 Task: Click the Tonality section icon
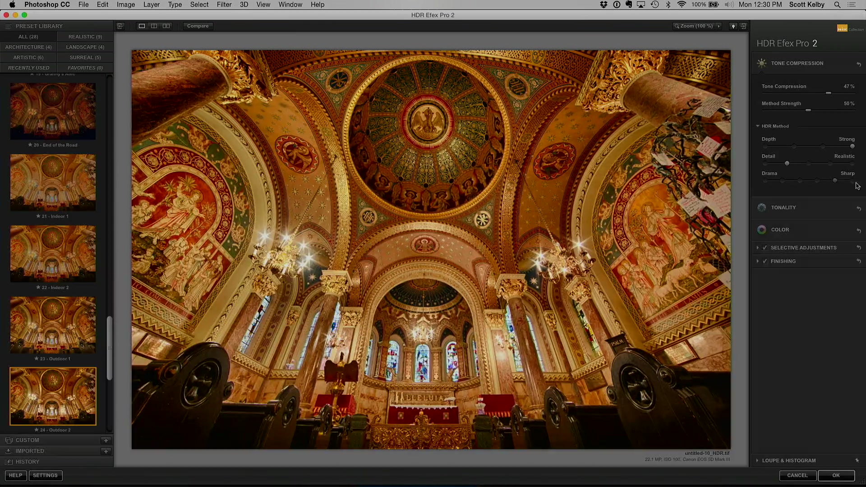pos(762,207)
